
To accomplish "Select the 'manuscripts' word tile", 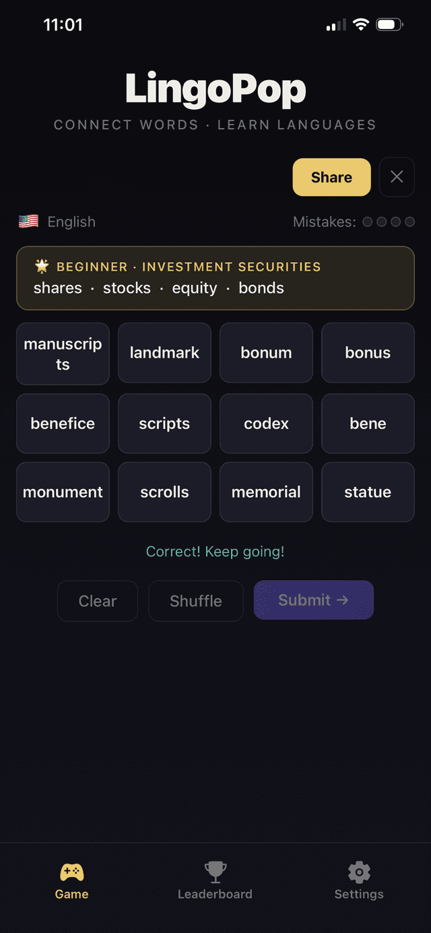I will click(63, 354).
